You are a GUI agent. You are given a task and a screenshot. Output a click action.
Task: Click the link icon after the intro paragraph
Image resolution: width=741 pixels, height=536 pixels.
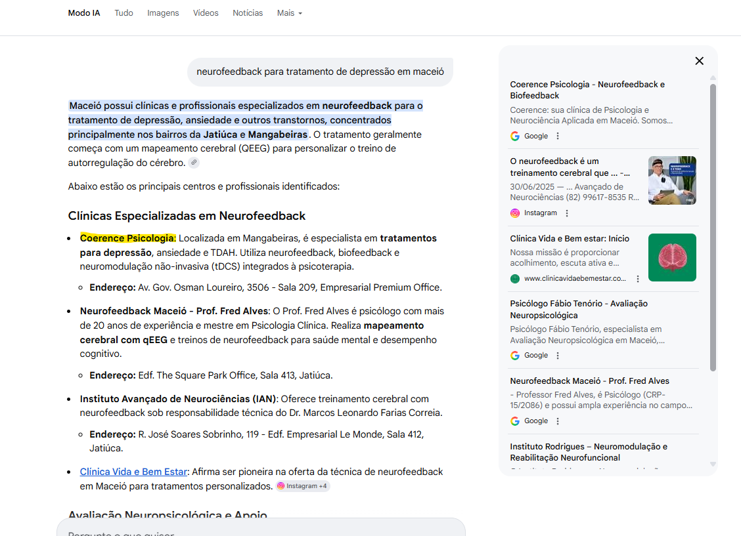tap(194, 162)
